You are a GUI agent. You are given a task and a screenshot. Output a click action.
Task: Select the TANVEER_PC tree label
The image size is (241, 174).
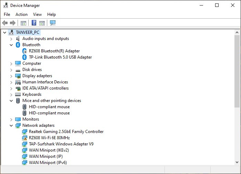coord(28,32)
